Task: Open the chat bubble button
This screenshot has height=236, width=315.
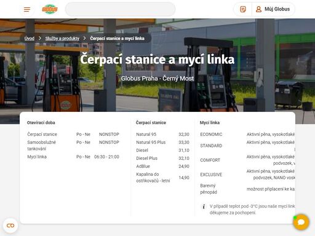Action: [x=301, y=222]
